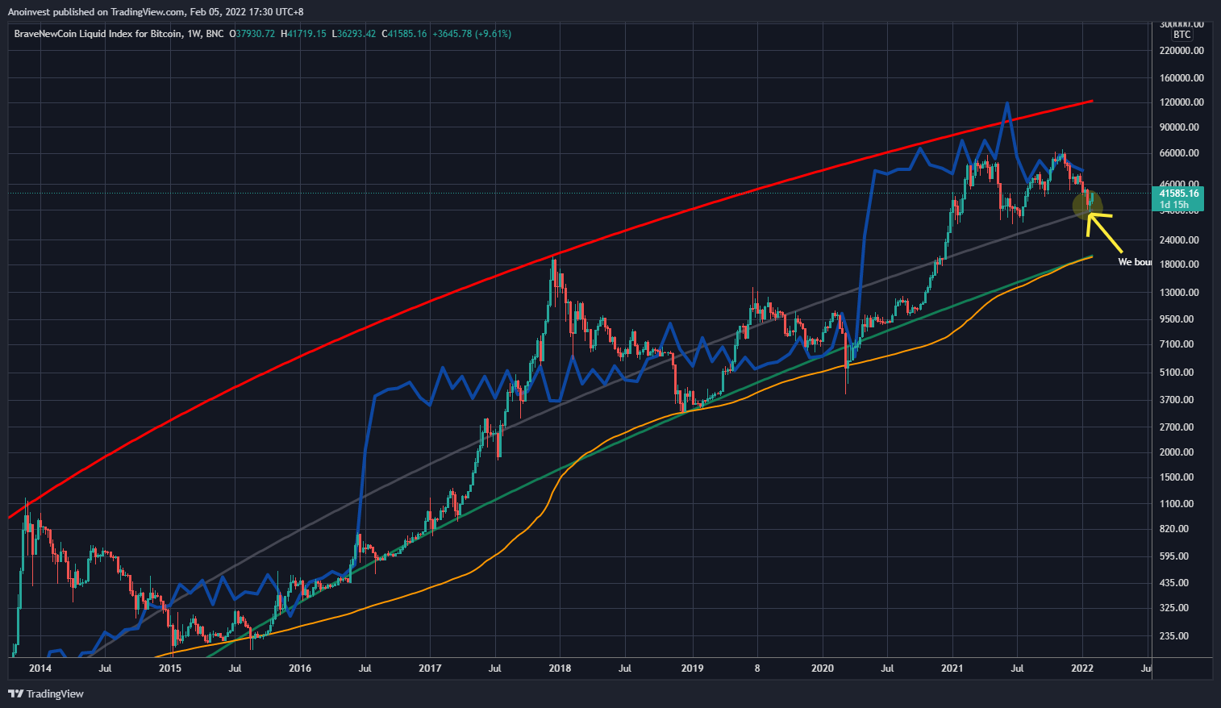Viewport: 1221px width, 708px height.
Task: Click the 'Anoinvest published on TradingView.com' header text
Action: (95, 12)
